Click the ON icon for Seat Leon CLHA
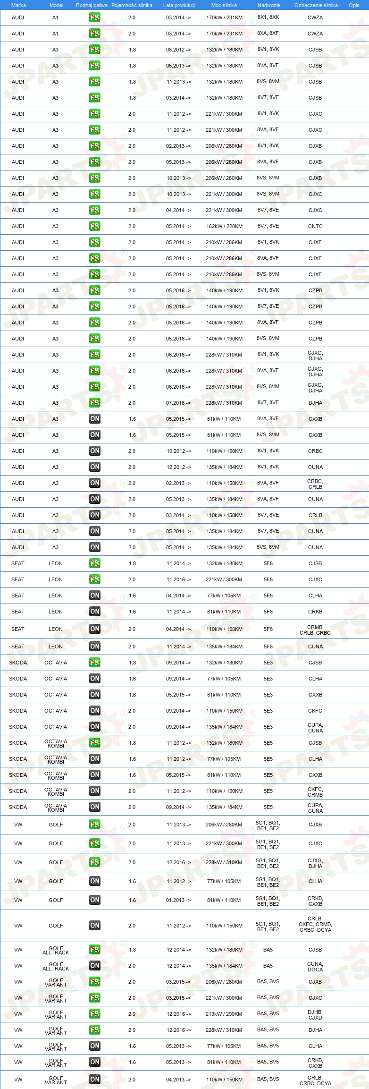The width and height of the screenshot is (369, 1089). (95, 596)
